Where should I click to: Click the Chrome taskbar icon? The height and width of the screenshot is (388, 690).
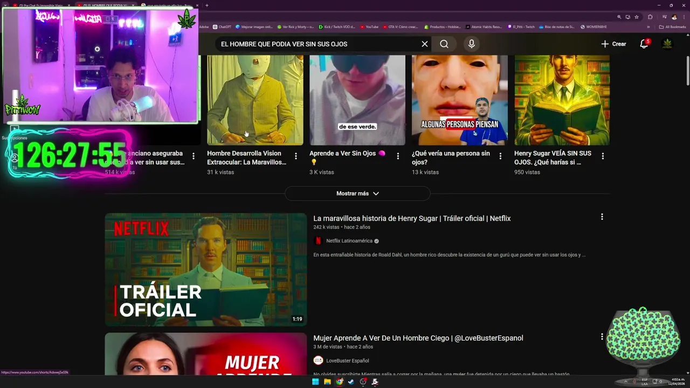coord(339,382)
